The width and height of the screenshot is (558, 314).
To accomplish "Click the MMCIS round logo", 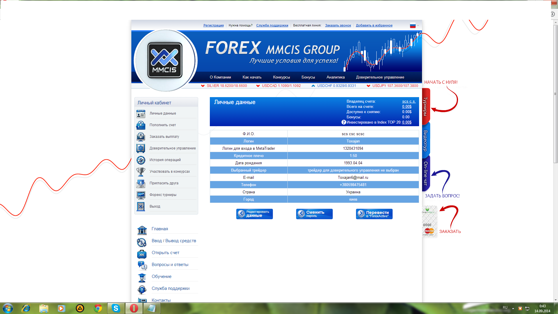I will (x=165, y=60).
